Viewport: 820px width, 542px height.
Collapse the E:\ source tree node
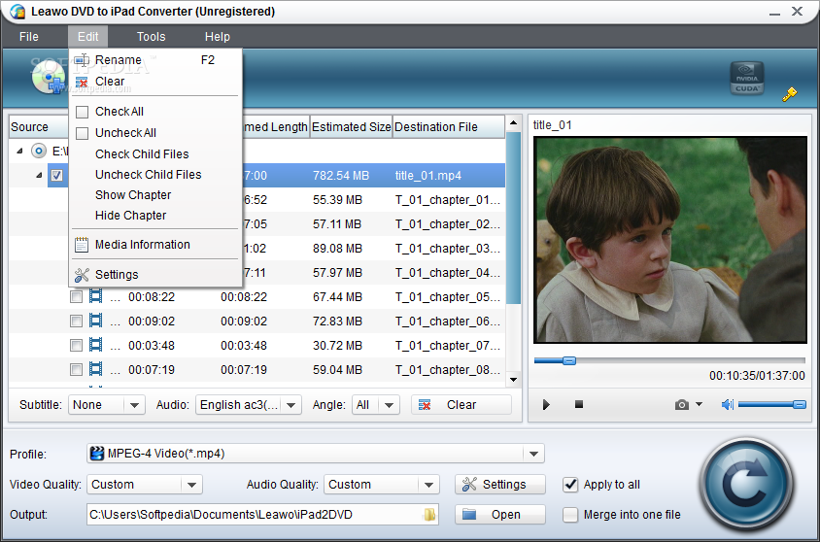[19, 152]
